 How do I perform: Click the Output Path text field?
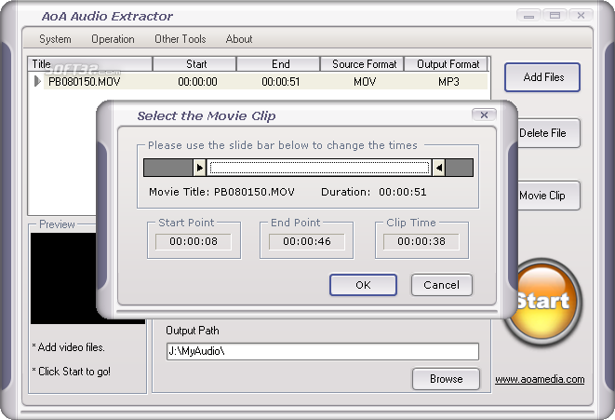coord(321,351)
